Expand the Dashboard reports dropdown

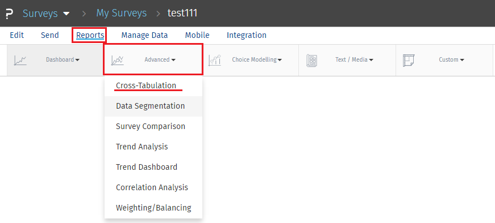63,59
